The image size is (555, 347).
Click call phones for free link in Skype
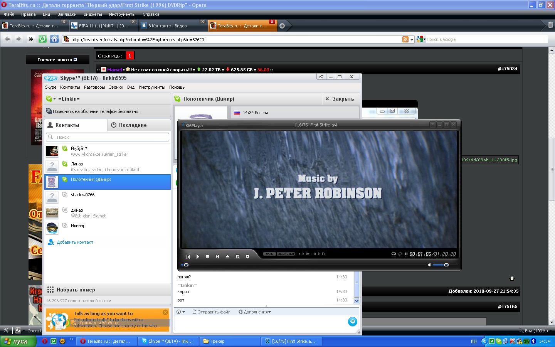click(x=96, y=111)
